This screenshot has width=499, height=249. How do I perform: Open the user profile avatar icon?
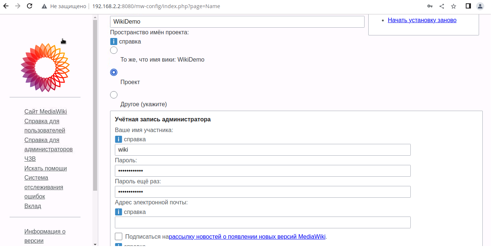click(x=480, y=6)
